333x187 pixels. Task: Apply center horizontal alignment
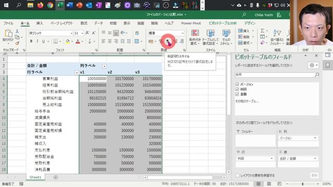110,41
